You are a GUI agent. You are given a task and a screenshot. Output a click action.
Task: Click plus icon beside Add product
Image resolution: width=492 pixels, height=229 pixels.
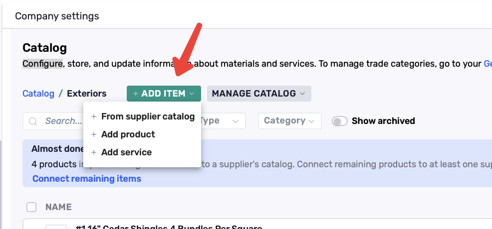click(93, 134)
